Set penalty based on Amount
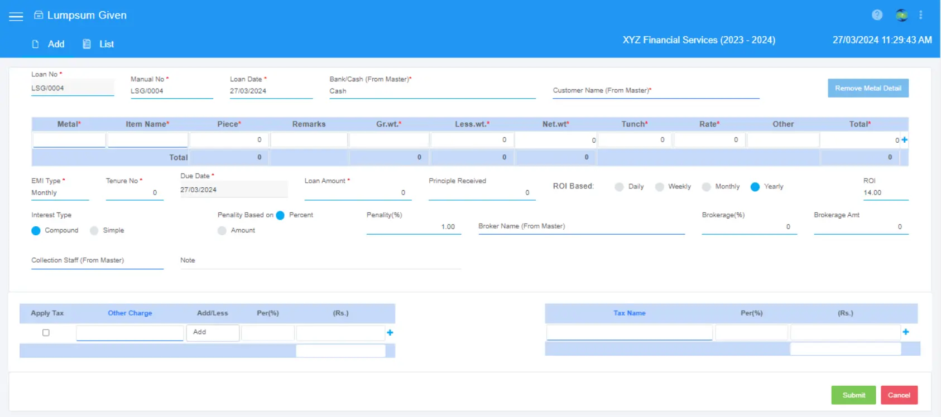This screenshot has height=417, width=941. 222,231
